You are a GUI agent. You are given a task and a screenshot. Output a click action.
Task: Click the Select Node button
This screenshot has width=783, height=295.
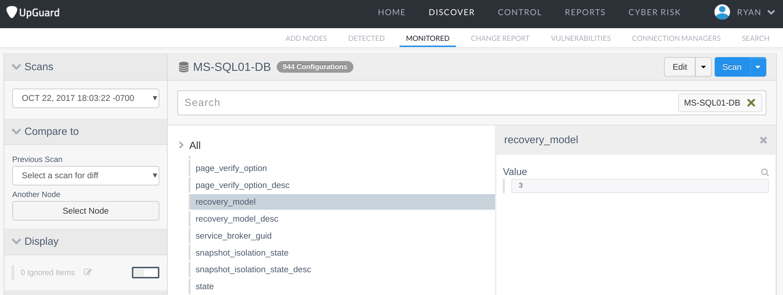click(x=86, y=211)
